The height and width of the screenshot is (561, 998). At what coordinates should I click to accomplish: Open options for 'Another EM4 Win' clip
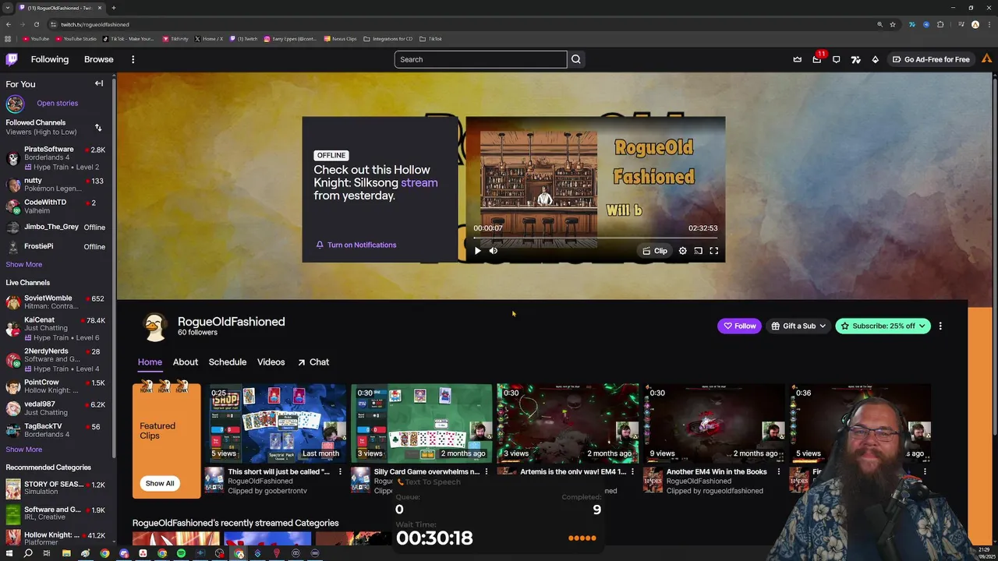point(778,471)
